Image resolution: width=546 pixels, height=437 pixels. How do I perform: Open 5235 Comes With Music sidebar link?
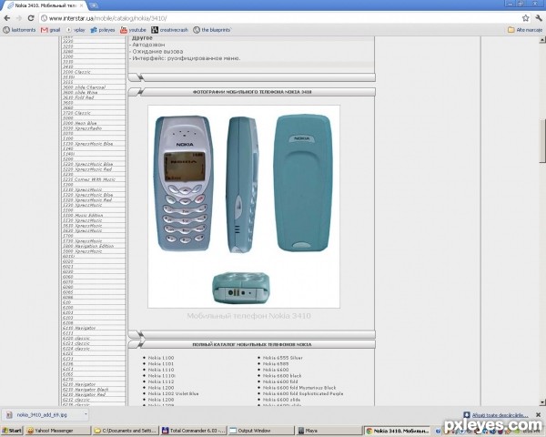[89, 179]
